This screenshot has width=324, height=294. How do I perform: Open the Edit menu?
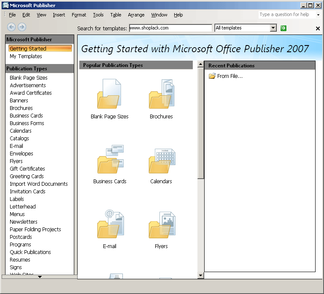tap(26, 15)
